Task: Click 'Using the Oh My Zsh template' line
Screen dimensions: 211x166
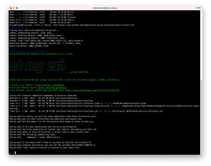Action: pyautogui.click(x=42, y=54)
